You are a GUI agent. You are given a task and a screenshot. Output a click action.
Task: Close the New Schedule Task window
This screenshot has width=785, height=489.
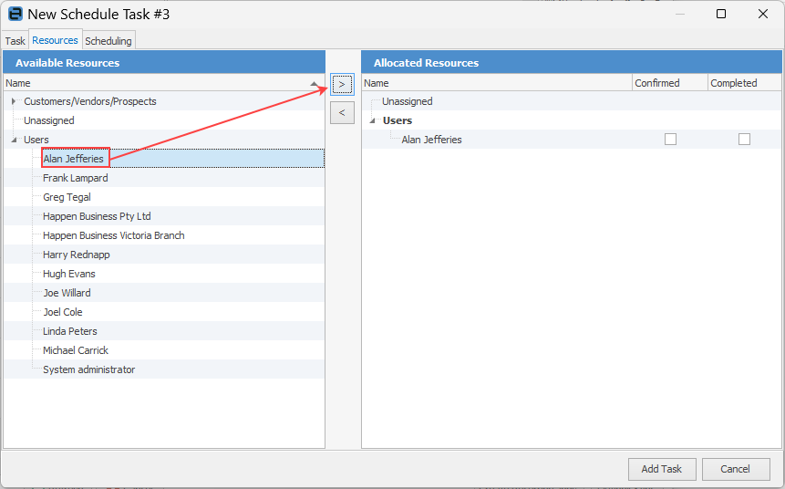click(763, 14)
